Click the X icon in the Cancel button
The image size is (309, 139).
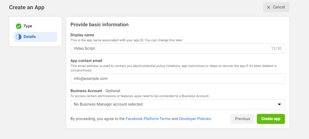(269, 7)
